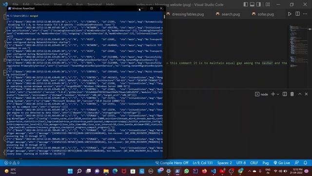This screenshot has height=176, width=312.
Task: Click the VS Code logo in title bar
Action: 5,4
